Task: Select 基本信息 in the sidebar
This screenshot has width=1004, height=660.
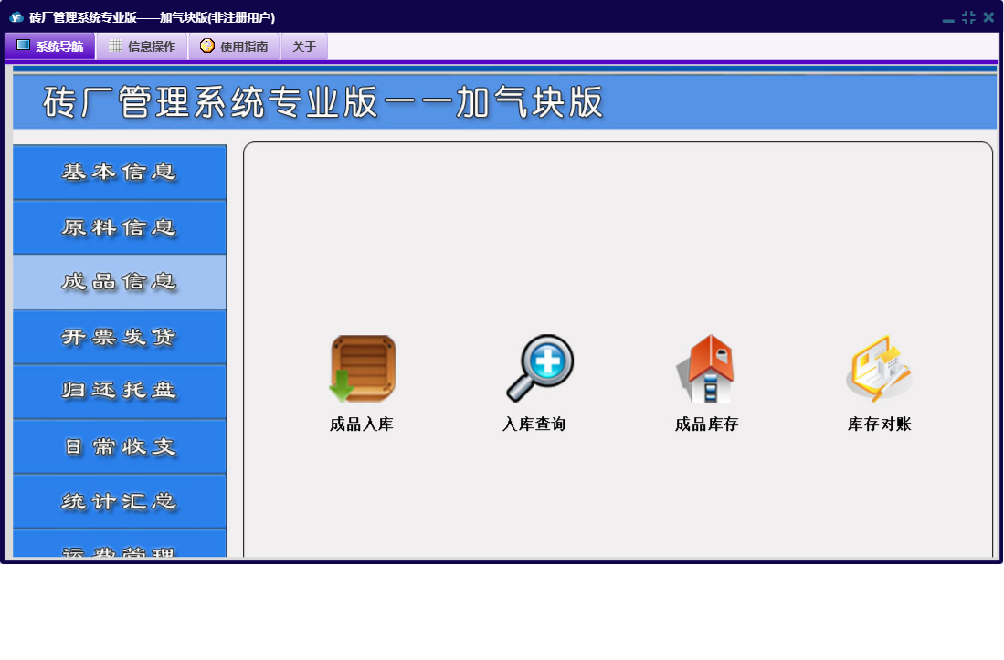Action: 120,172
